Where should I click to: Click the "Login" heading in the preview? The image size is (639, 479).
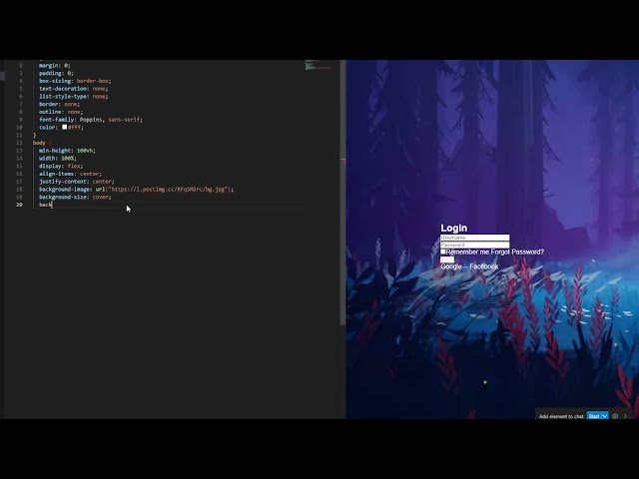[x=453, y=229]
